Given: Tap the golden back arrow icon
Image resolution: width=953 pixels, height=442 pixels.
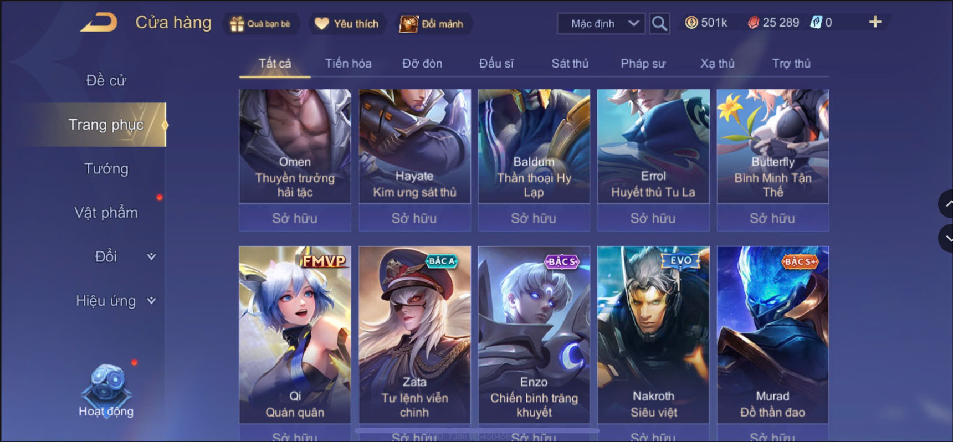Looking at the screenshot, I should [x=99, y=23].
